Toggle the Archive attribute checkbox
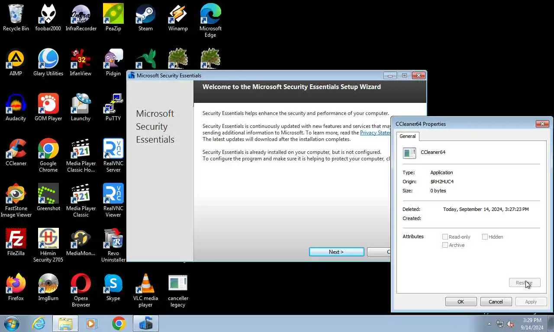The width and height of the screenshot is (554, 332). pyautogui.click(x=445, y=245)
